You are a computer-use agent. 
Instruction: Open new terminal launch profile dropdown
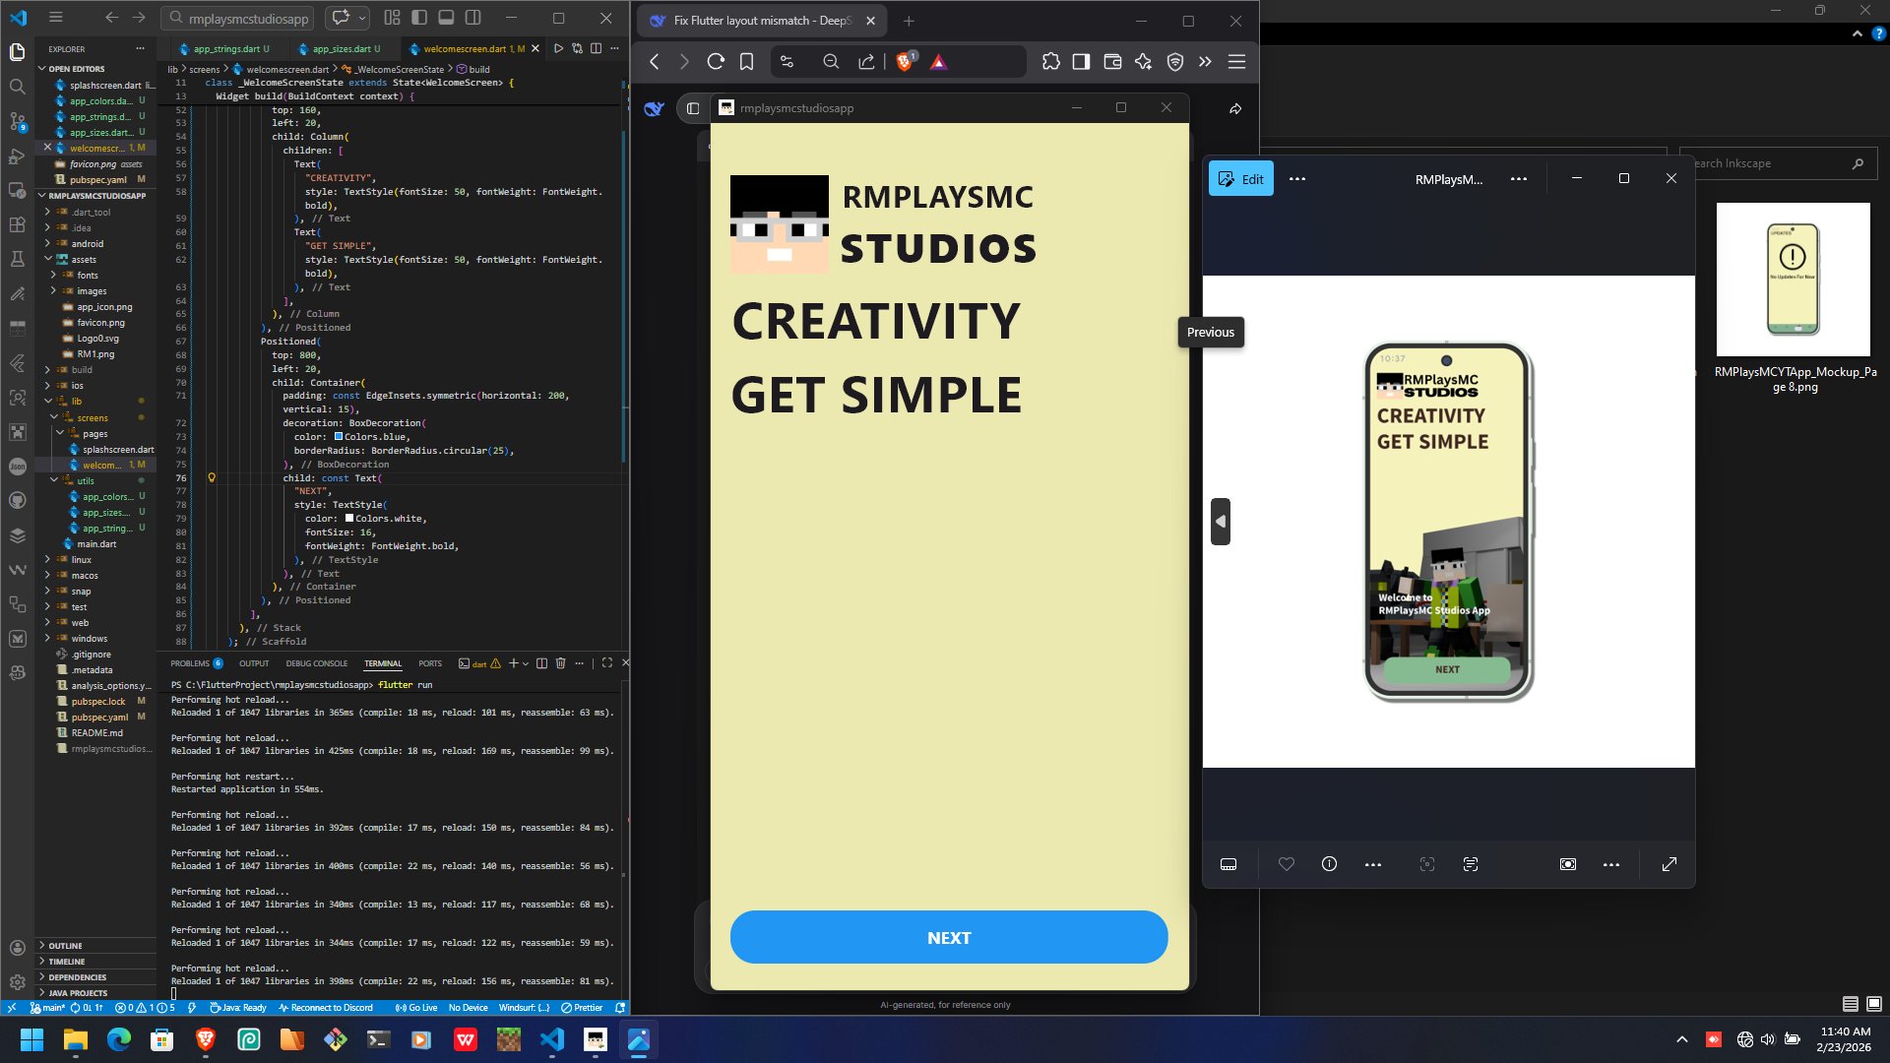pyautogui.click(x=526, y=663)
